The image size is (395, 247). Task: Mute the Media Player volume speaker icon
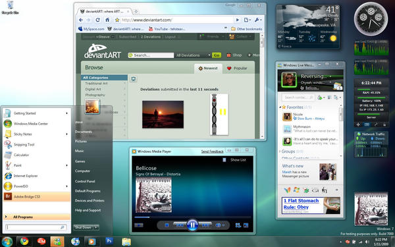point(218,225)
